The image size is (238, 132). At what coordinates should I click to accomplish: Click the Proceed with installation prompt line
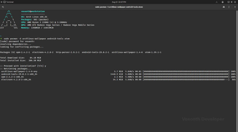pos(23,66)
